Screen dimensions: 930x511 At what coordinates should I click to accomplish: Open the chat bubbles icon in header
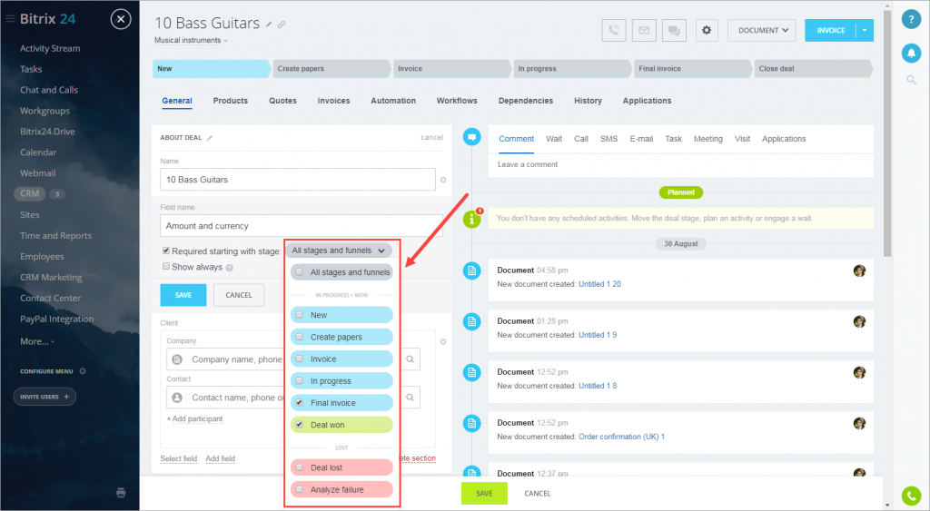674,30
